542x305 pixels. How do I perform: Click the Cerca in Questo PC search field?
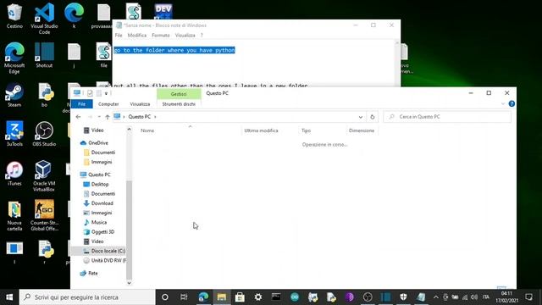click(x=447, y=117)
